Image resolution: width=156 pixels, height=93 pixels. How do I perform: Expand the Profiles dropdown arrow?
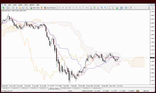10,8
